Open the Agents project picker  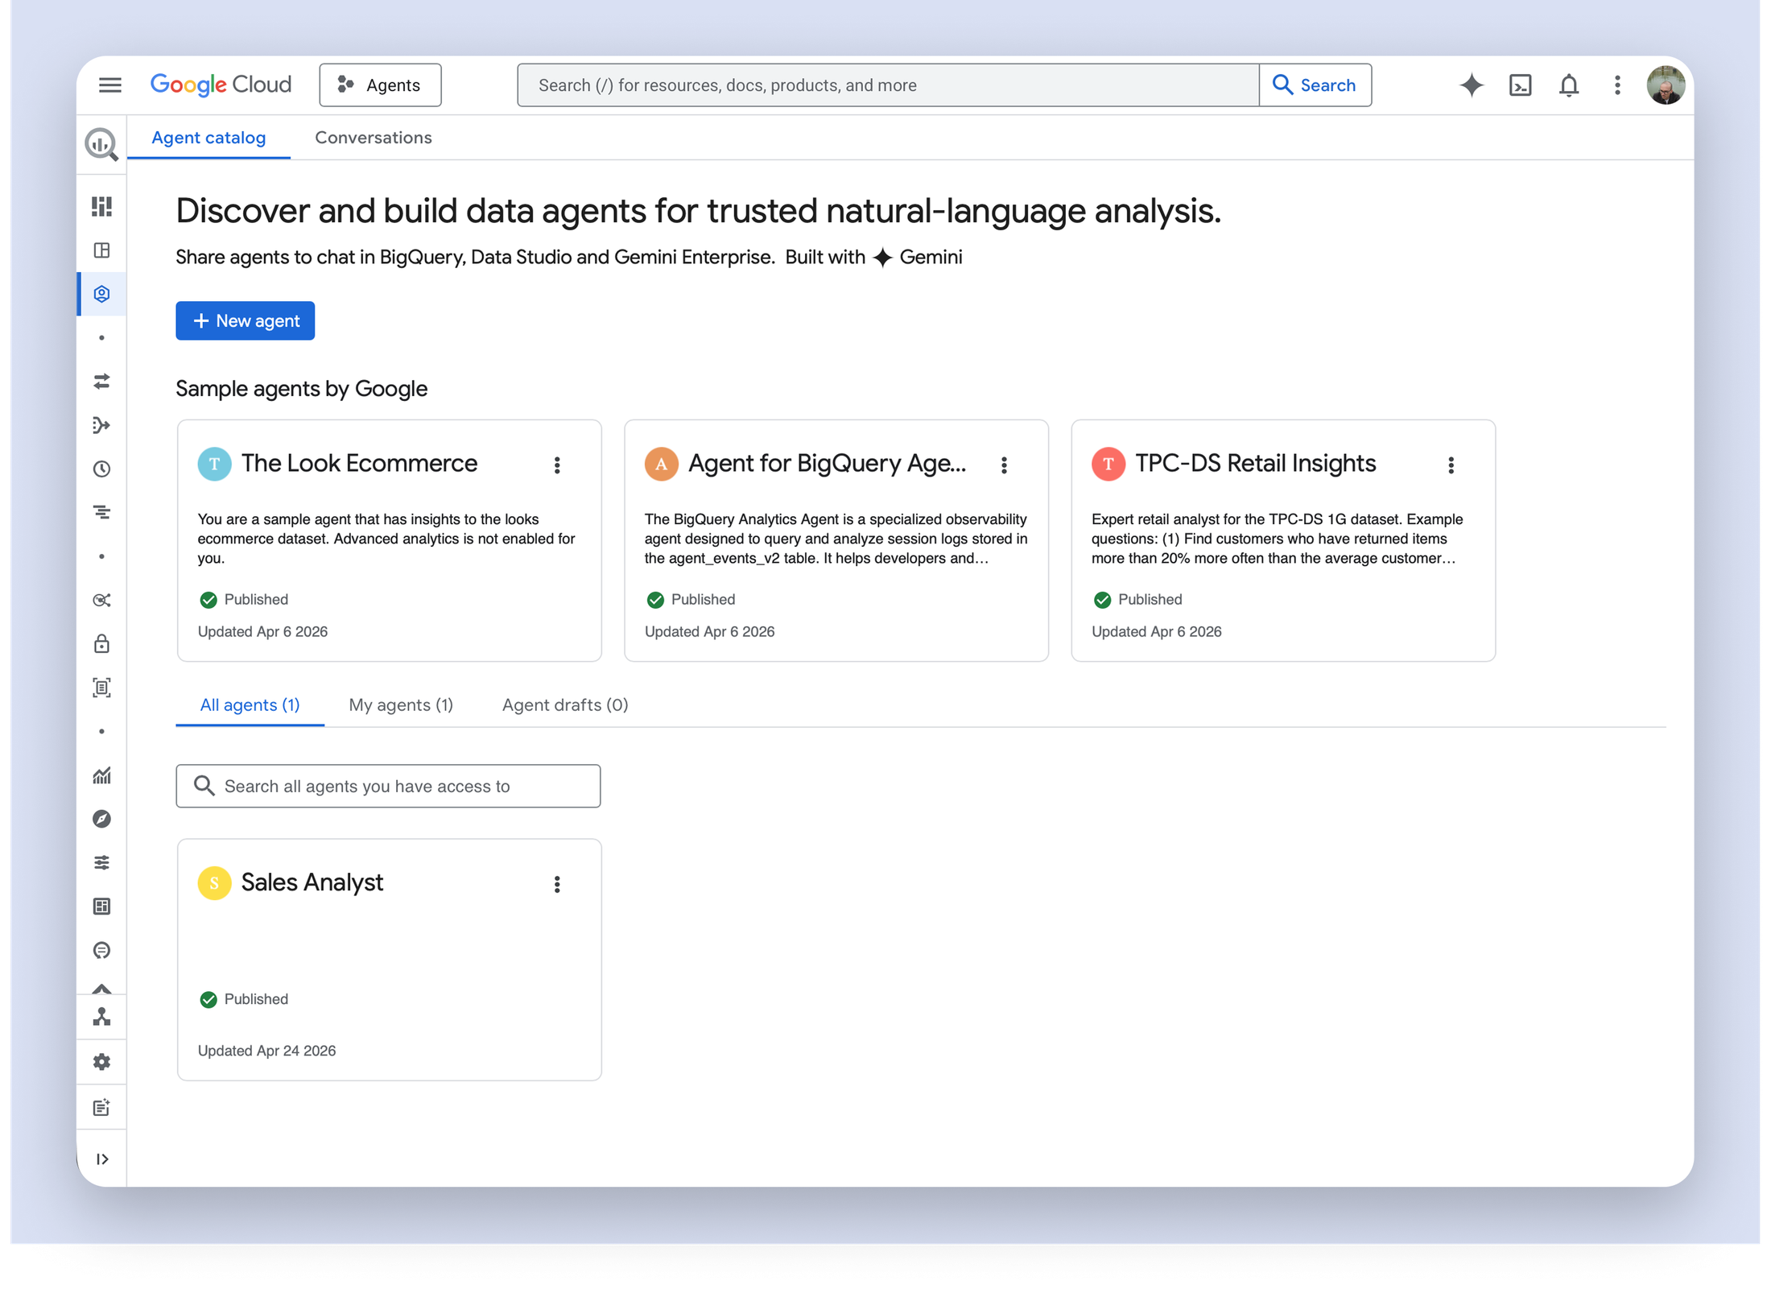tap(380, 85)
